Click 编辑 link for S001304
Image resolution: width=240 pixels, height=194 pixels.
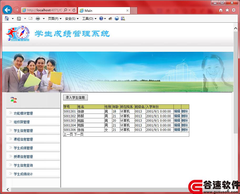coord(177,125)
